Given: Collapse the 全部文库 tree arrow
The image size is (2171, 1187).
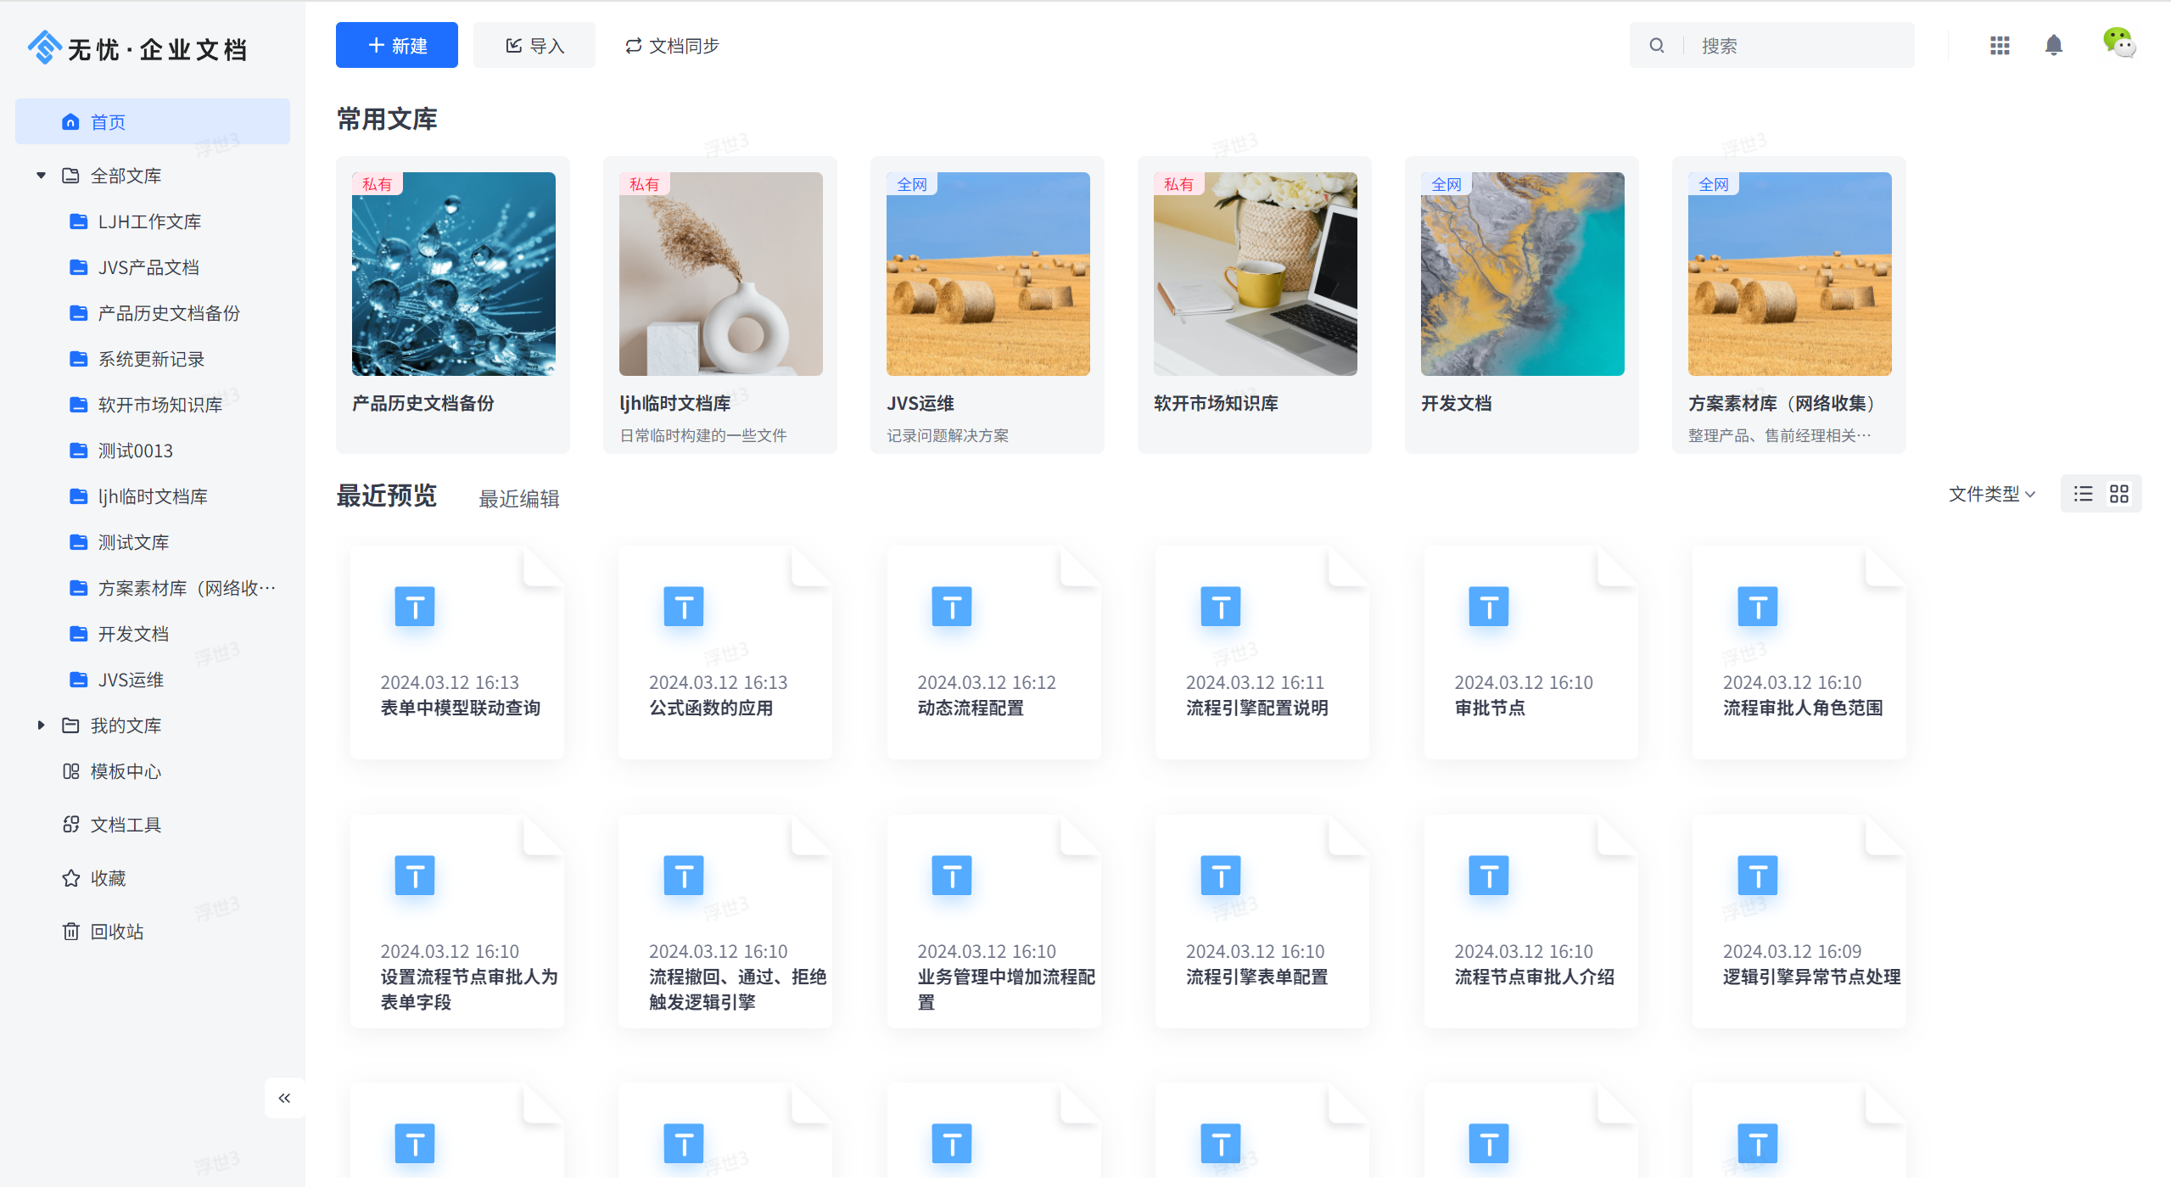Looking at the screenshot, I should click(41, 176).
